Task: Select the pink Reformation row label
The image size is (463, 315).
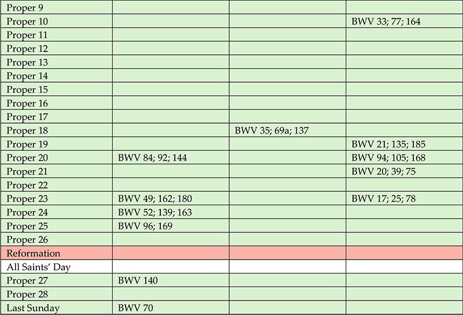Action: click(x=56, y=253)
